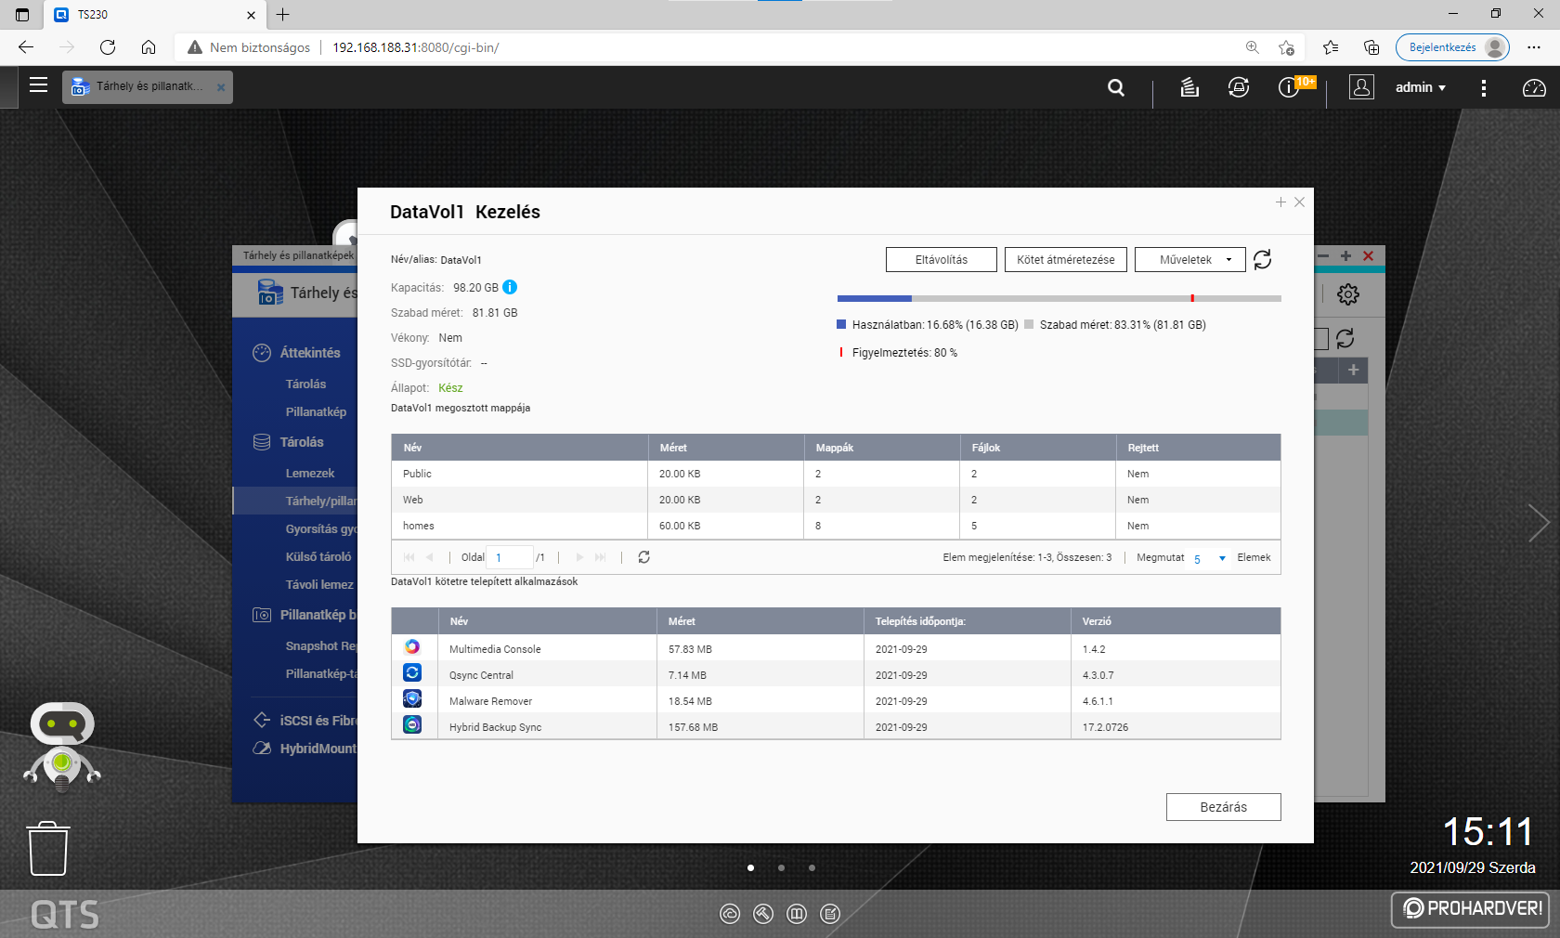
Task: Click the QBoost robot assistant
Action: click(x=62, y=747)
